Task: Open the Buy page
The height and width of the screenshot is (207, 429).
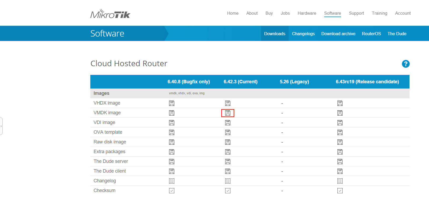Action: [269, 13]
